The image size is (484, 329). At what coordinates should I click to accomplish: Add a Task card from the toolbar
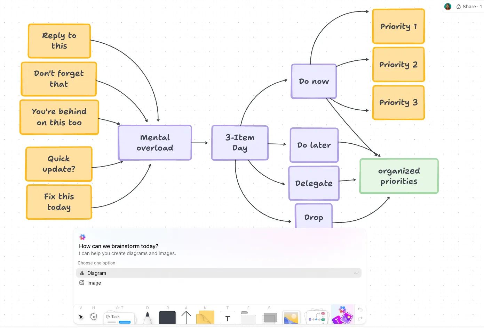pos(119,318)
